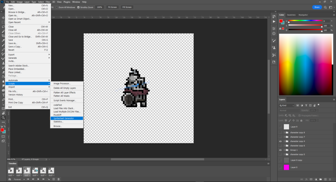Toggle Zoom All Windows checkbox

pos(57,7)
